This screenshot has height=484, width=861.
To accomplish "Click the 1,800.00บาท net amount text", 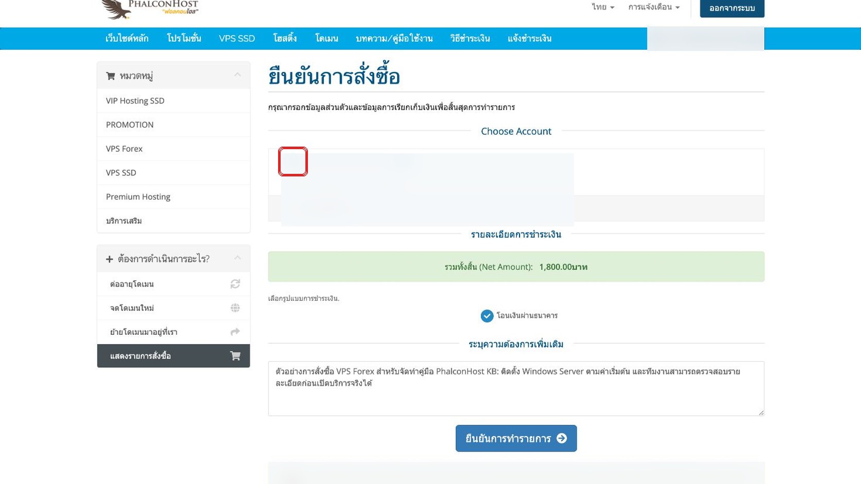I will tap(563, 267).
